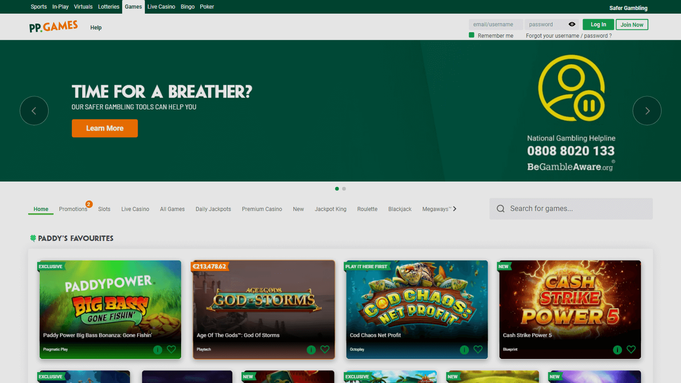
Task: Open Cash Strike Power 5 thumbnail
Action: tap(570, 309)
